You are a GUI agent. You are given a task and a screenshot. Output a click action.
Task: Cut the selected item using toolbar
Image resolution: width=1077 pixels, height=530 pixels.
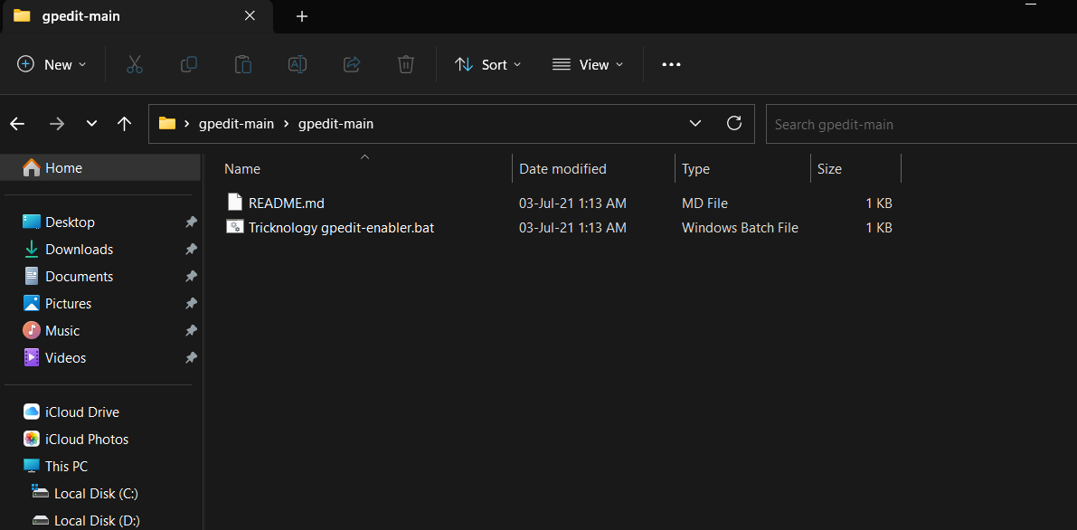coord(134,64)
